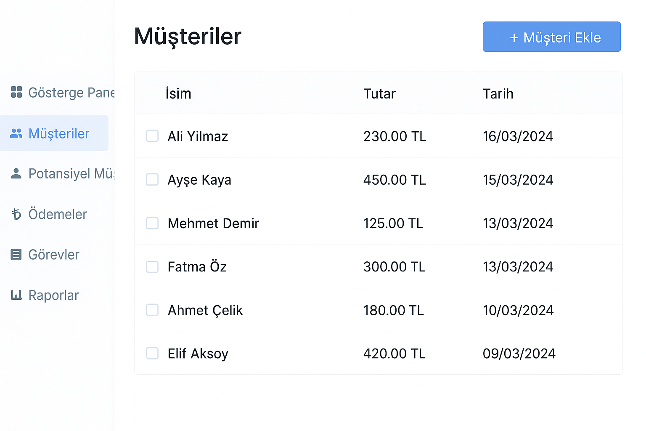Tick the checkbox for Ali Yilmaz
This screenshot has width=646, height=431.
(x=152, y=136)
